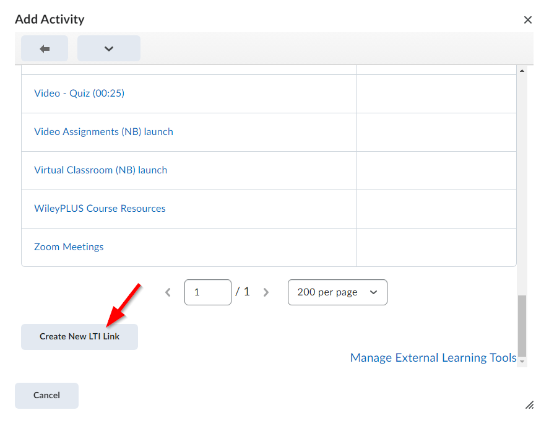Click the dialog resize handle
549x423 pixels.
tap(529, 405)
